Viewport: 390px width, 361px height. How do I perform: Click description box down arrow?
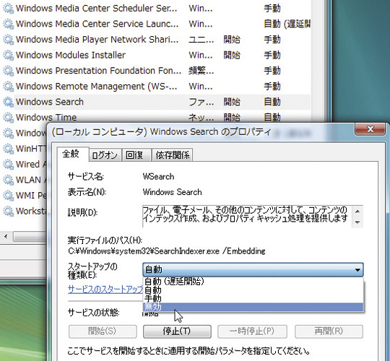(x=357, y=222)
